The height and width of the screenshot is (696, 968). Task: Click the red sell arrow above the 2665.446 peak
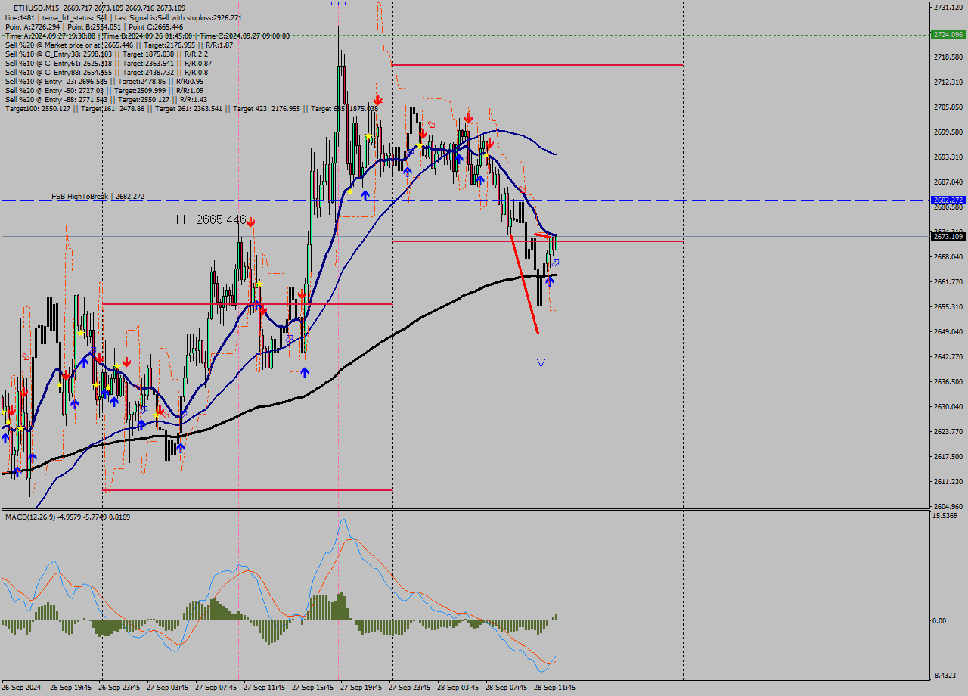point(250,222)
